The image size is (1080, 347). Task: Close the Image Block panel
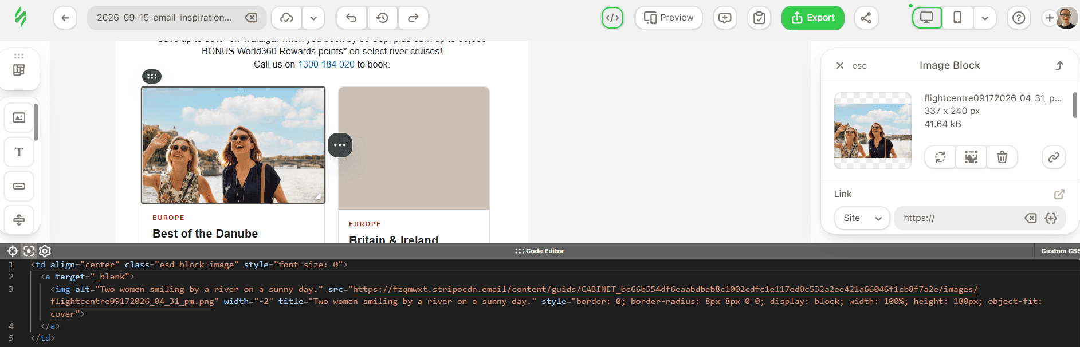(x=840, y=65)
